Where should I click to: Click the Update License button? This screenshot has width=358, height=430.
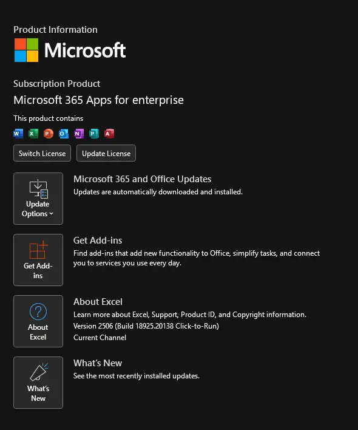[x=106, y=153]
